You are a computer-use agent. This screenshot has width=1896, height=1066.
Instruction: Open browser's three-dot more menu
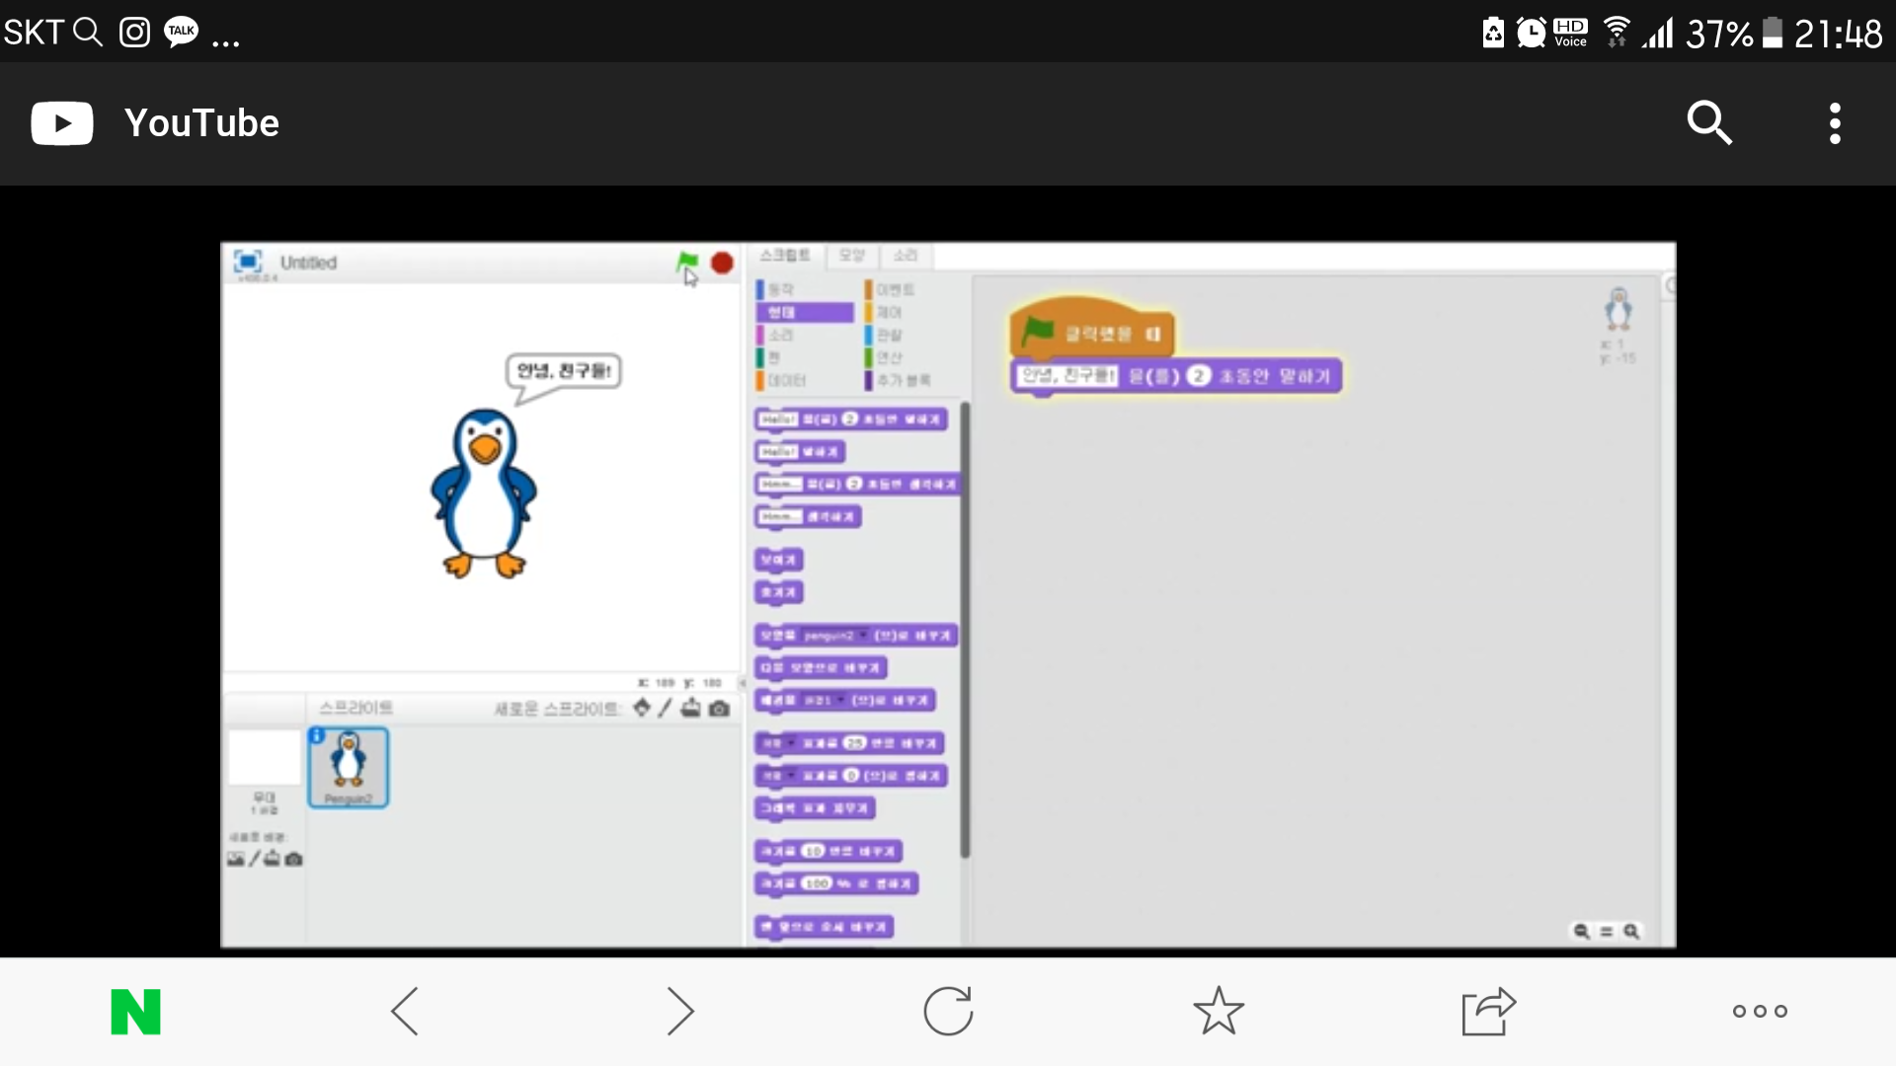click(1760, 1012)
